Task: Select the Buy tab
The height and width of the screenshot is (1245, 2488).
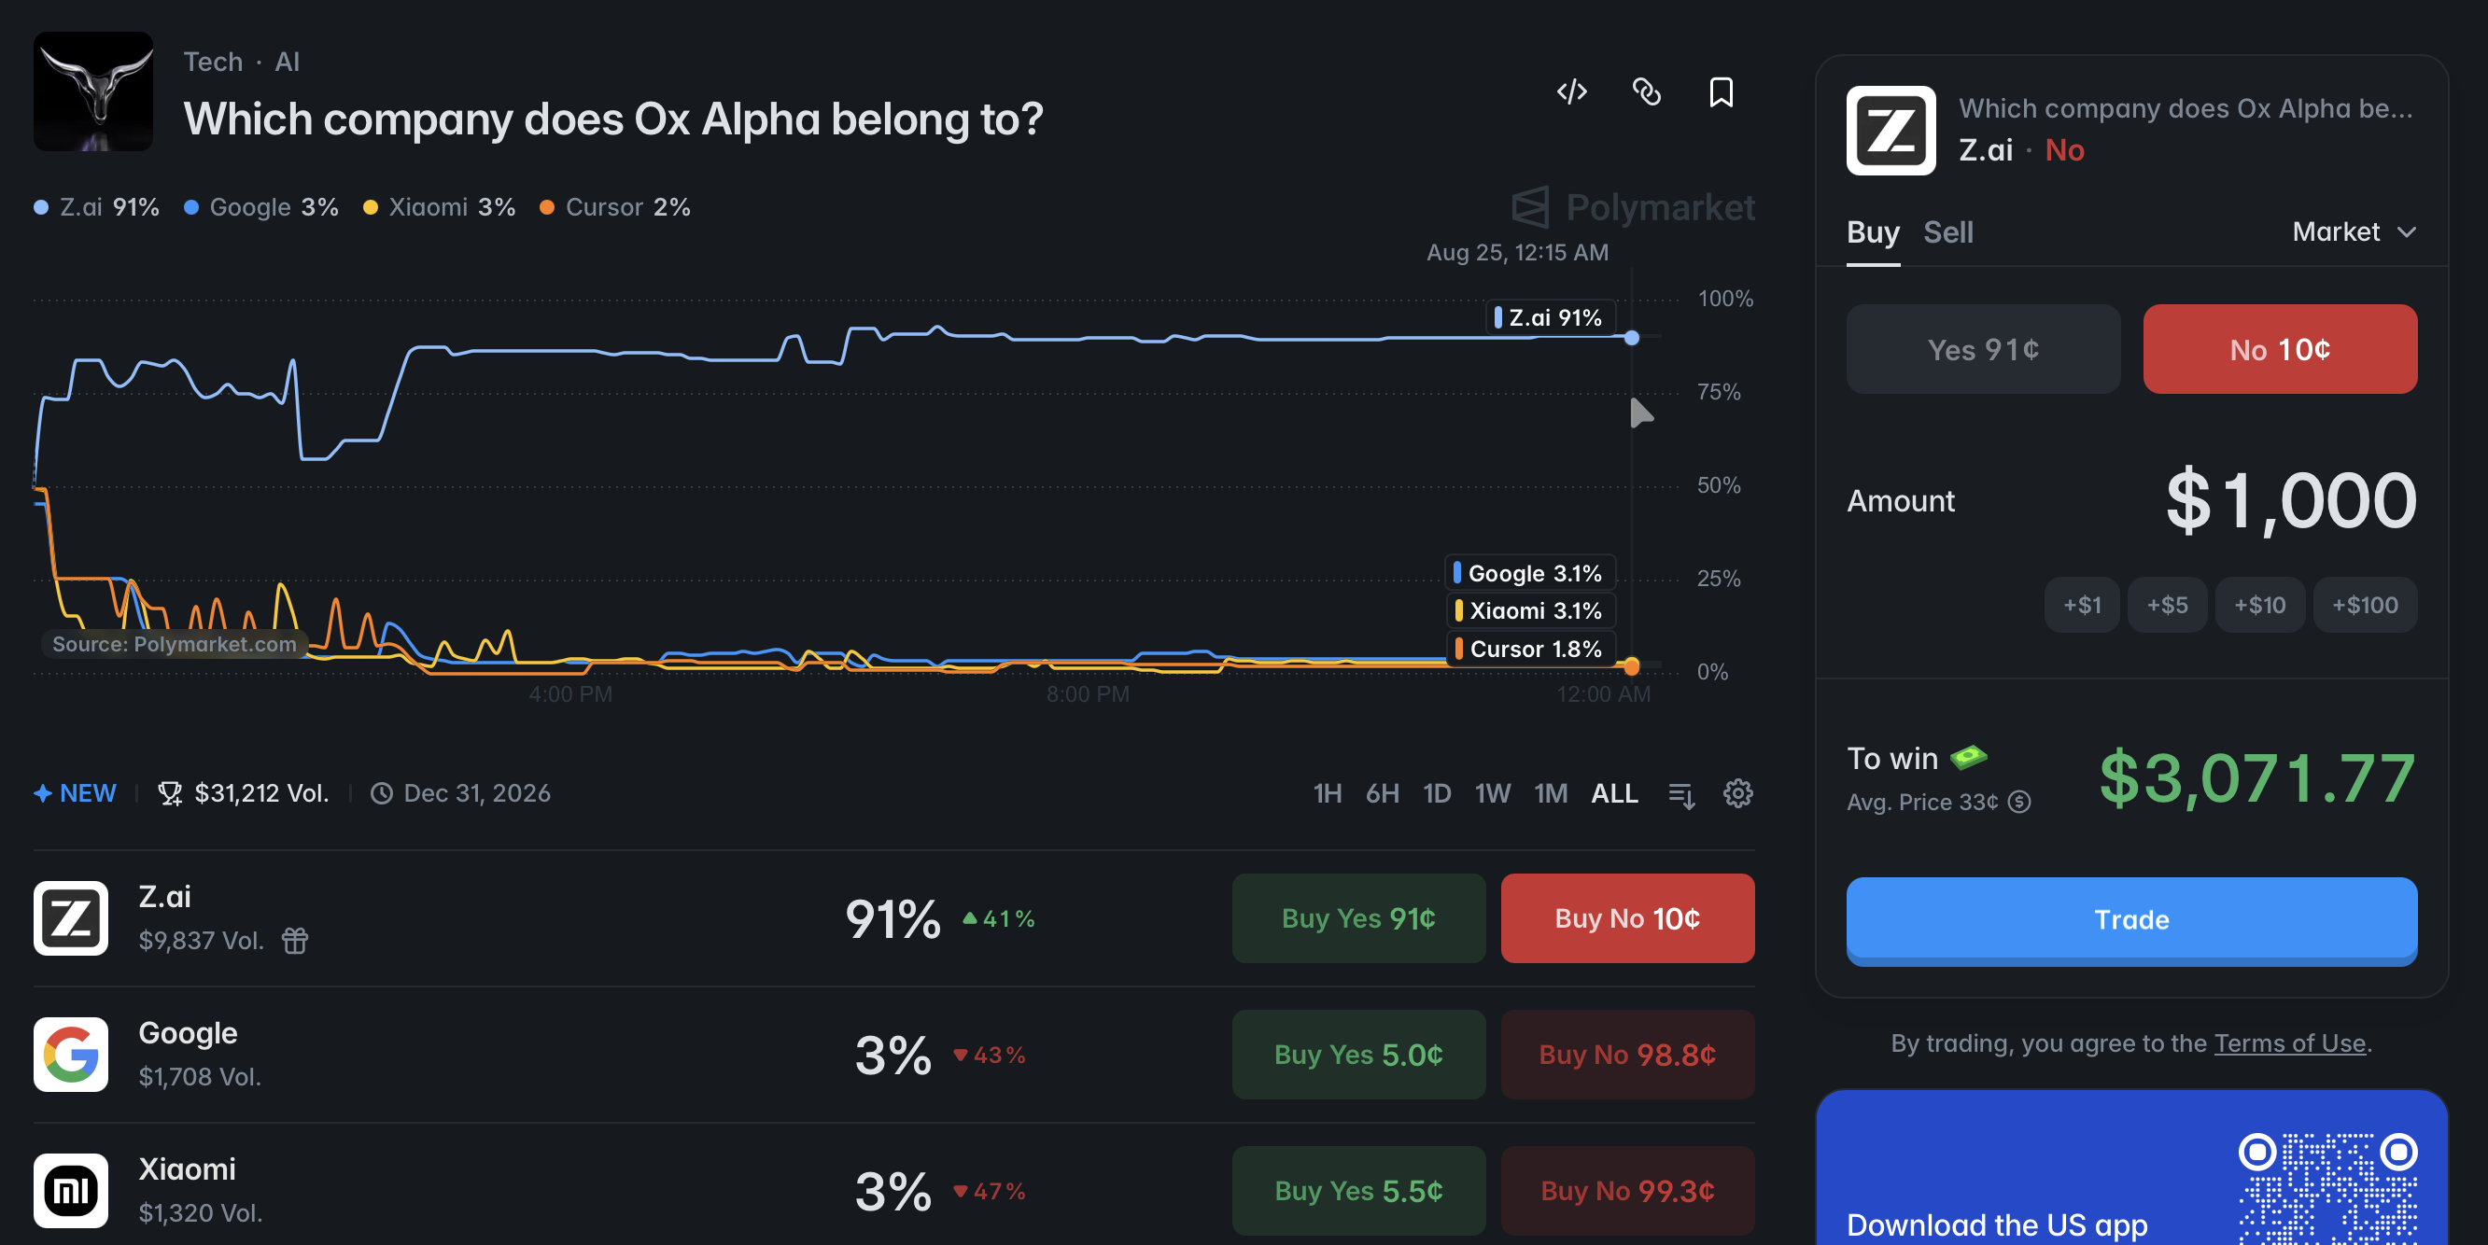Action: coord(1873,231)
